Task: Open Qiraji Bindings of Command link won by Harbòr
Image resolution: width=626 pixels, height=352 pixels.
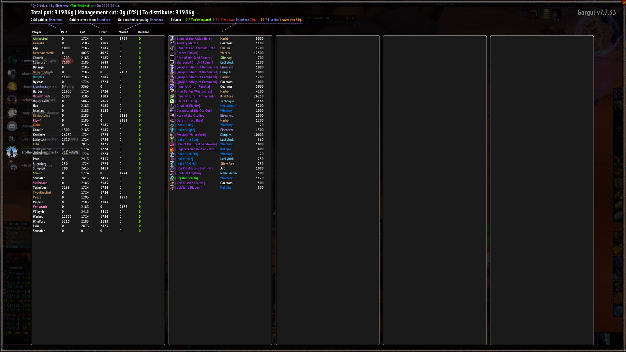Action: tap(196, 77)
